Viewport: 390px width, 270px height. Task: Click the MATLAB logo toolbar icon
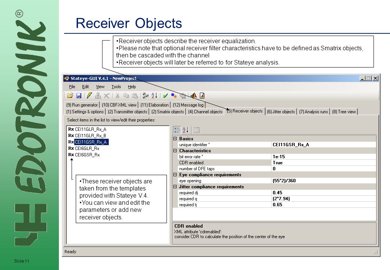[x=193, y=96]
